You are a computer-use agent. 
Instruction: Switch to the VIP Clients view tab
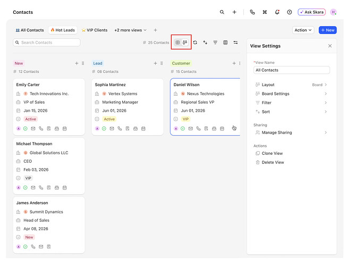(x=95, y=30)
